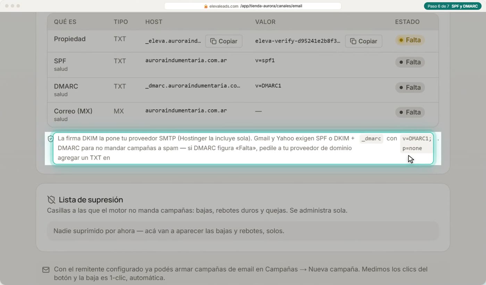Click the yellow Falta status for Propiedad

pyautogui.click(x=410, y=40)
